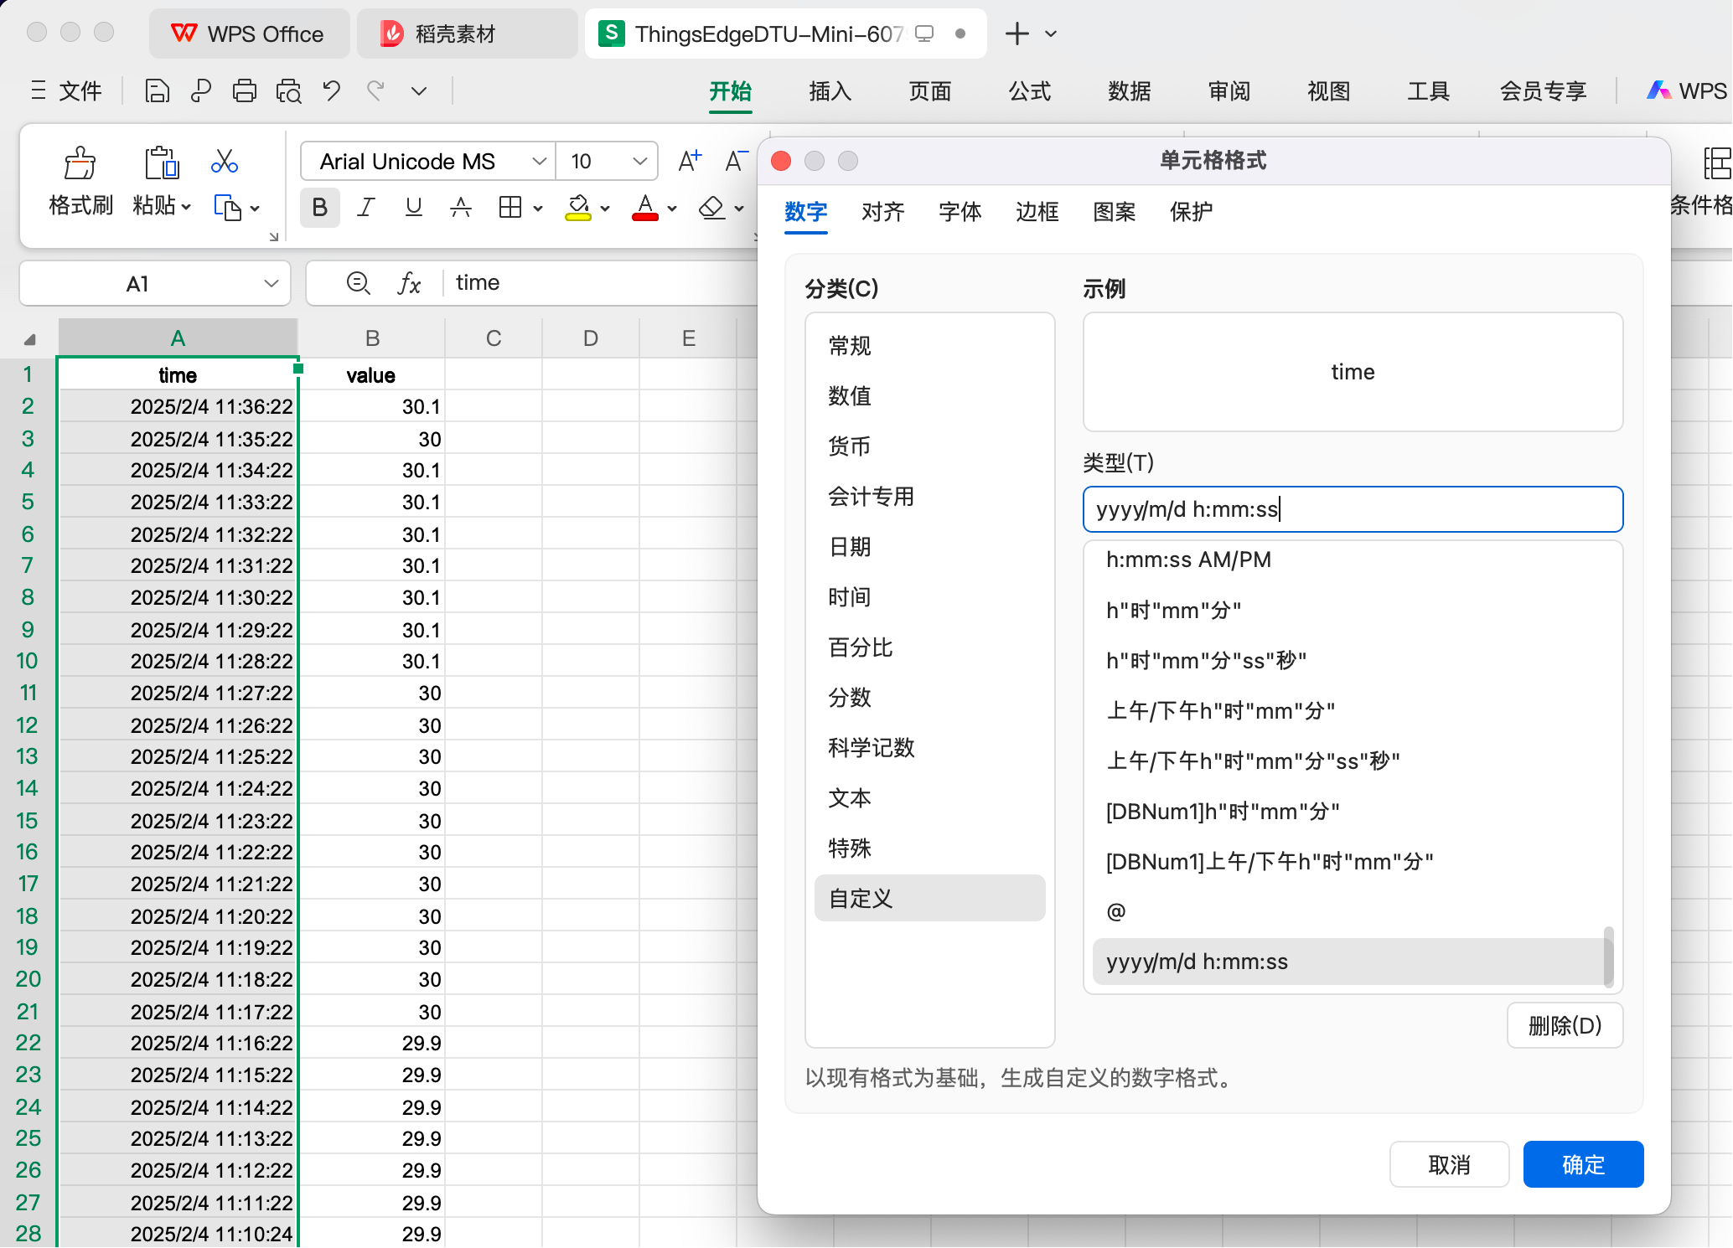Image resolution: width=1733 pixels, height=1248 pixels.
Task: Toggle Underline formatting
Action: (x=413, y=207)
